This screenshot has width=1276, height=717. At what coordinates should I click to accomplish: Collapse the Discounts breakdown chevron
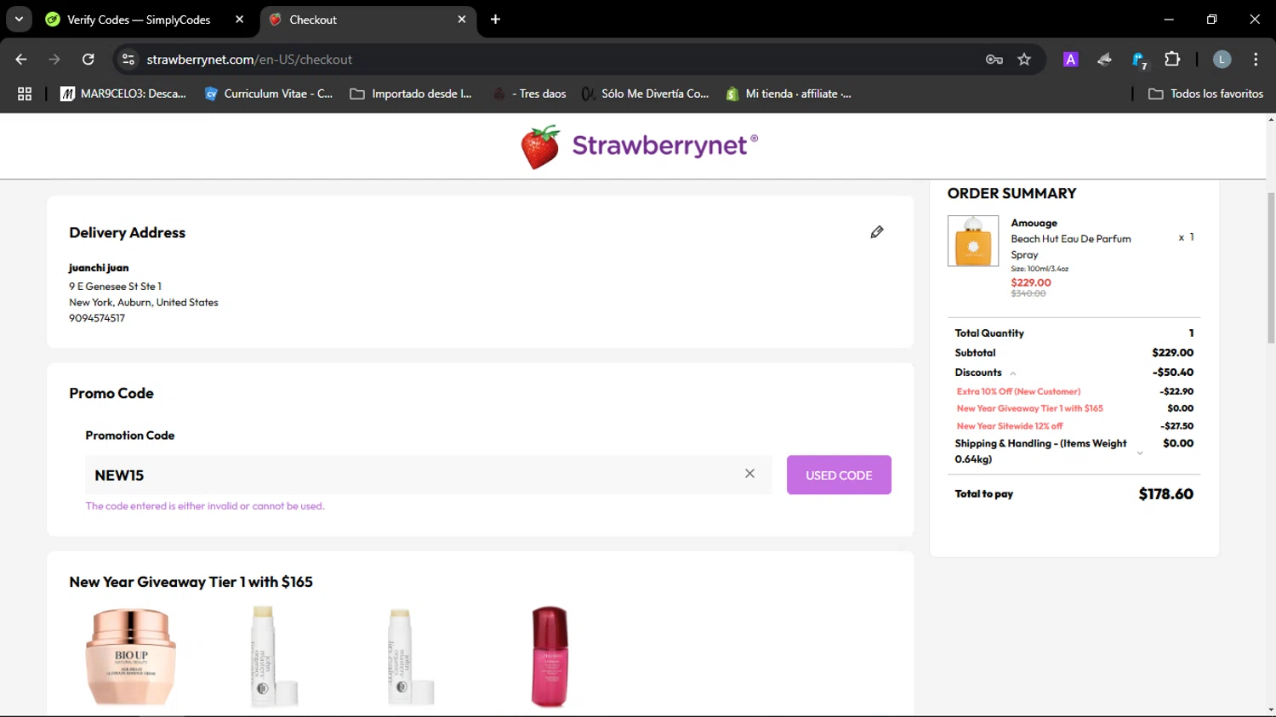1013,373
